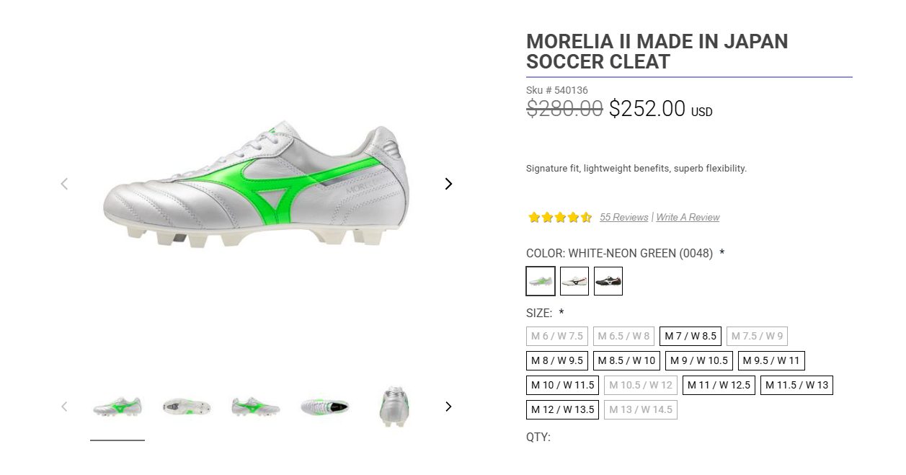Advance the thumbnail carousel with right arrow
The image size is (906, 475).
point(448,407)
